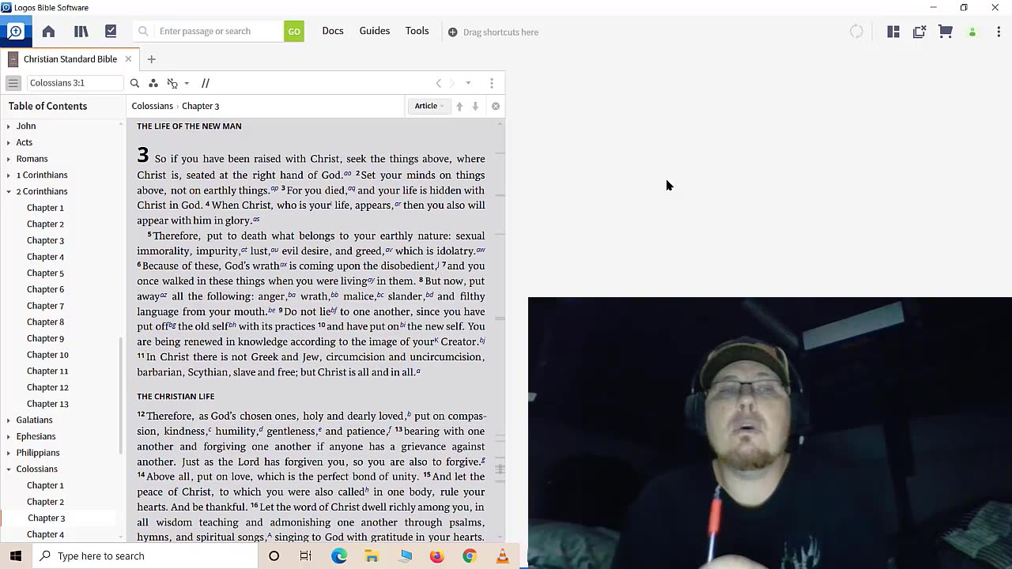Screen dimensions: 1012x569
Task: Click the Windows Start button
Action: (16, 556)
